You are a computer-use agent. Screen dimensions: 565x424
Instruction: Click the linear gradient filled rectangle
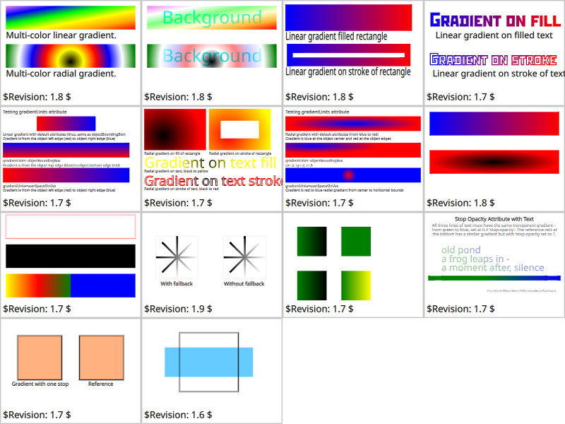(349, 18)
